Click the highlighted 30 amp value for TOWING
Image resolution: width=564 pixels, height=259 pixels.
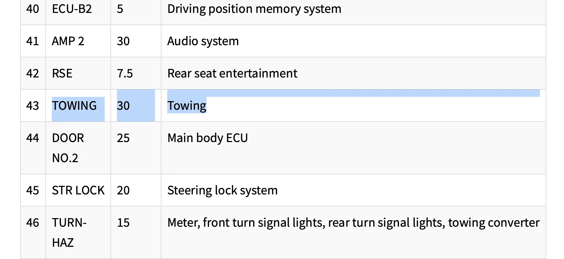tap(123, 105)
